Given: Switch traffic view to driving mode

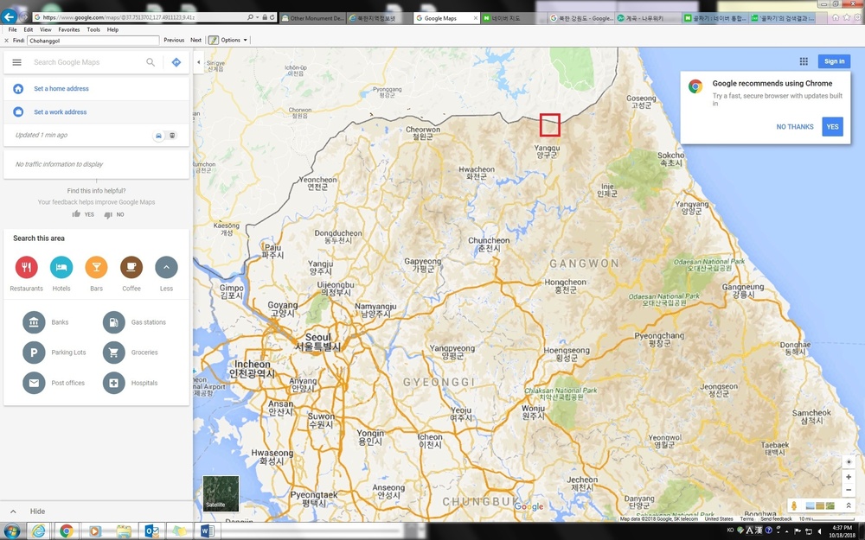Looking at the screenshot, I should click(x=158, y=136).
